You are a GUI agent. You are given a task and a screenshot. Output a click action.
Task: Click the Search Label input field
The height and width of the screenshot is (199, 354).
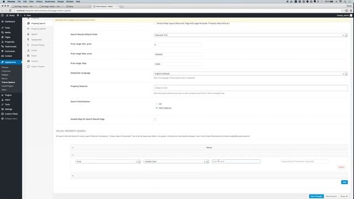coord(236,161)
